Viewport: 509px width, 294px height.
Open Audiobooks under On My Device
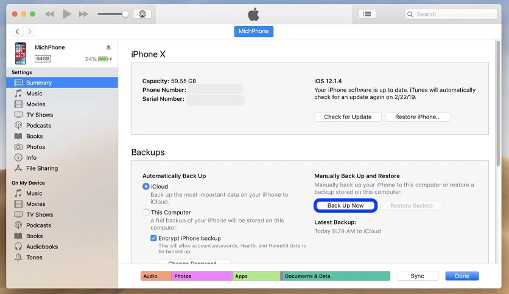click(62, 247)
